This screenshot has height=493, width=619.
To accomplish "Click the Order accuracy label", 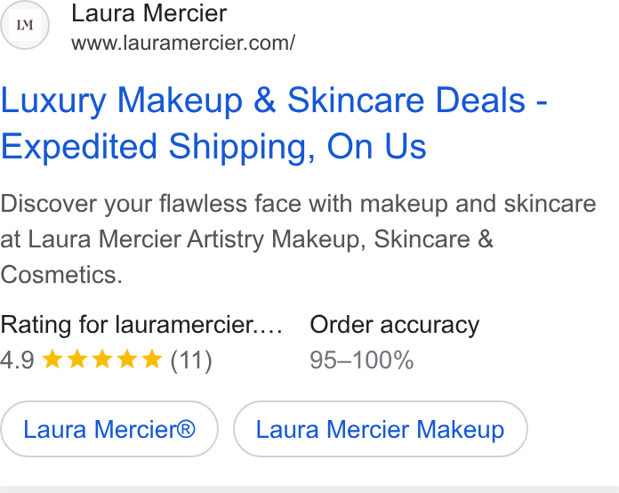I will [x=394, y=325].
